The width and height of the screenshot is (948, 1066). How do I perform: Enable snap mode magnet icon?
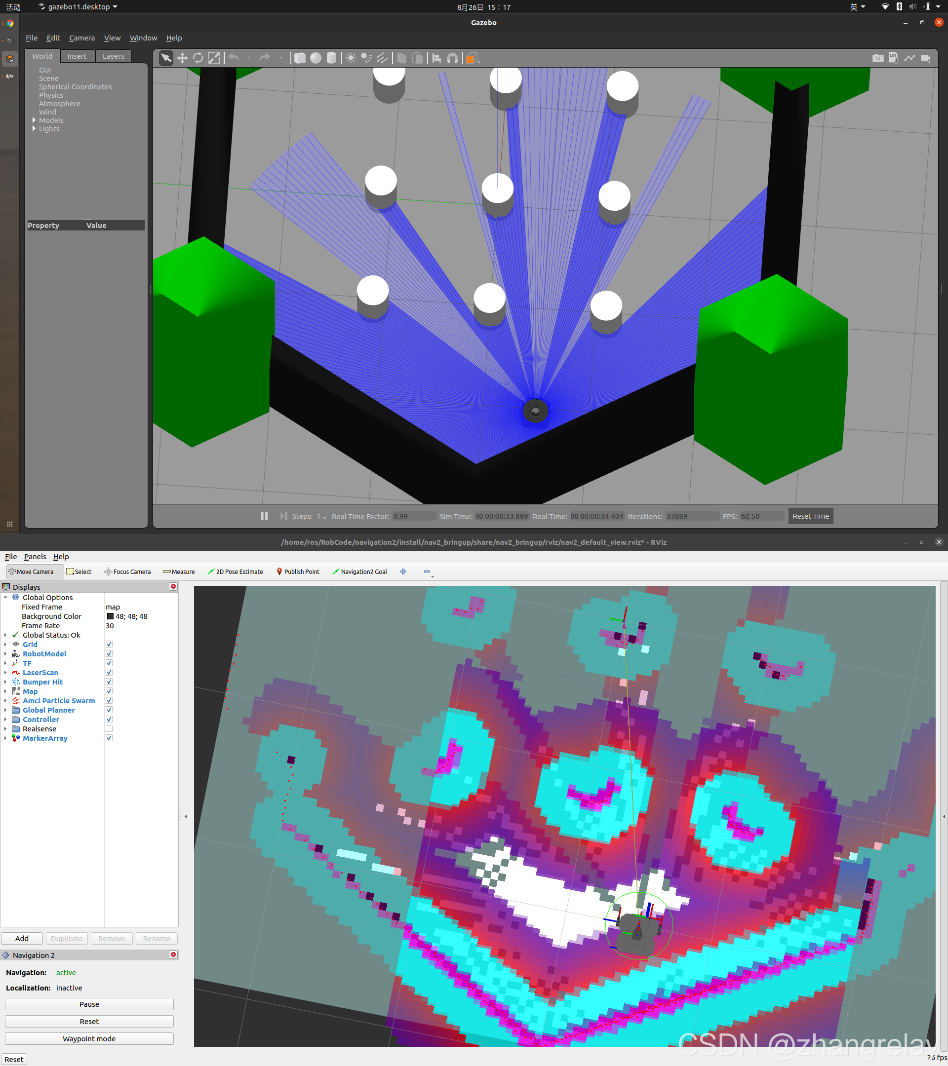coord(452,58)
